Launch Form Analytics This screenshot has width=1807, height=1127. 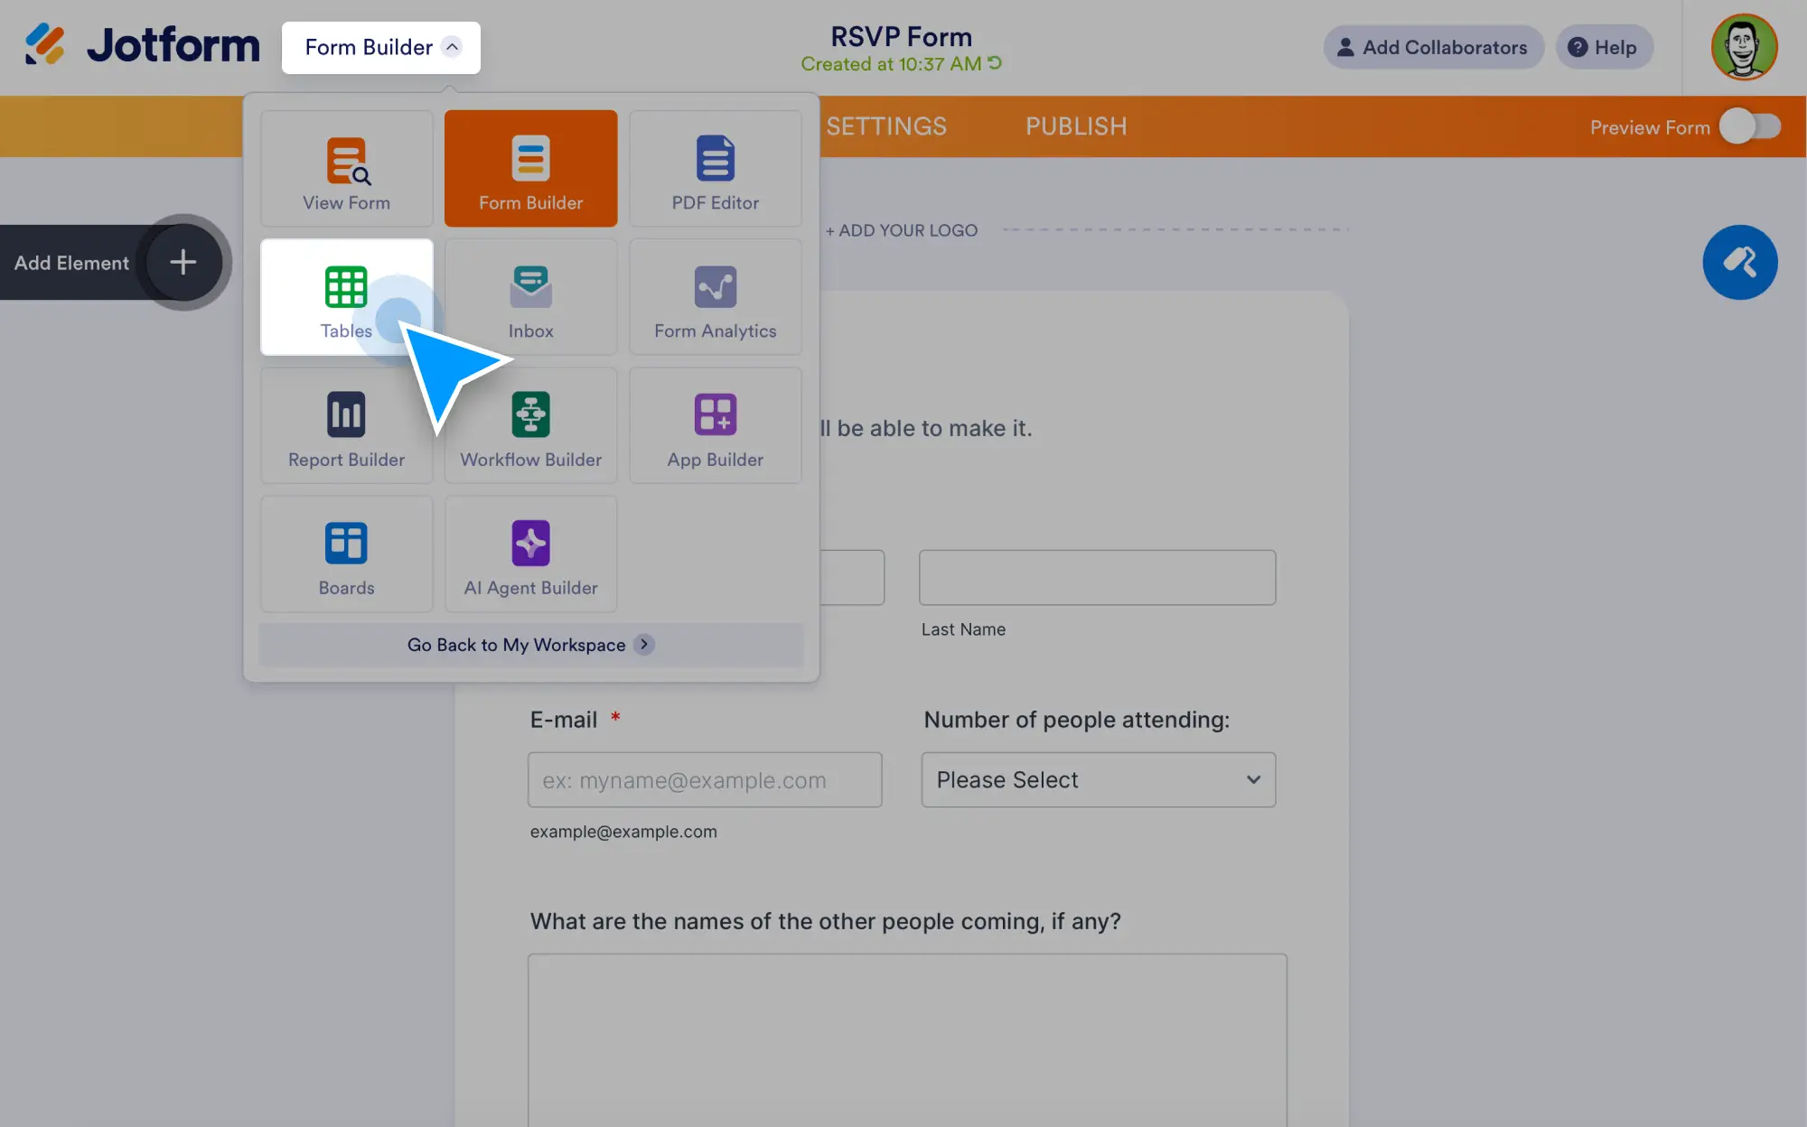coord(715,297)
